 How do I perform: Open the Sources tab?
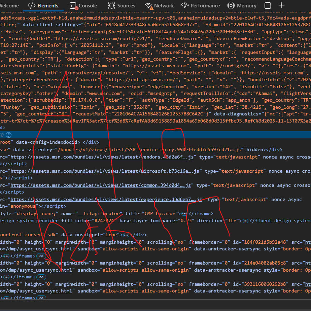pyautogui.click(x=122, y=6)
